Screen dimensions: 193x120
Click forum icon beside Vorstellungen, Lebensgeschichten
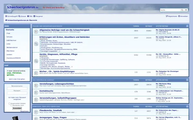click(x=36, y=85)
